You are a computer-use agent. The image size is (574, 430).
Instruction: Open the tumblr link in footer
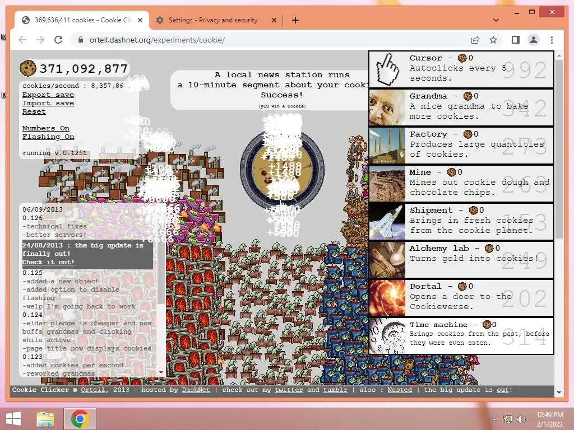[335, 390]
